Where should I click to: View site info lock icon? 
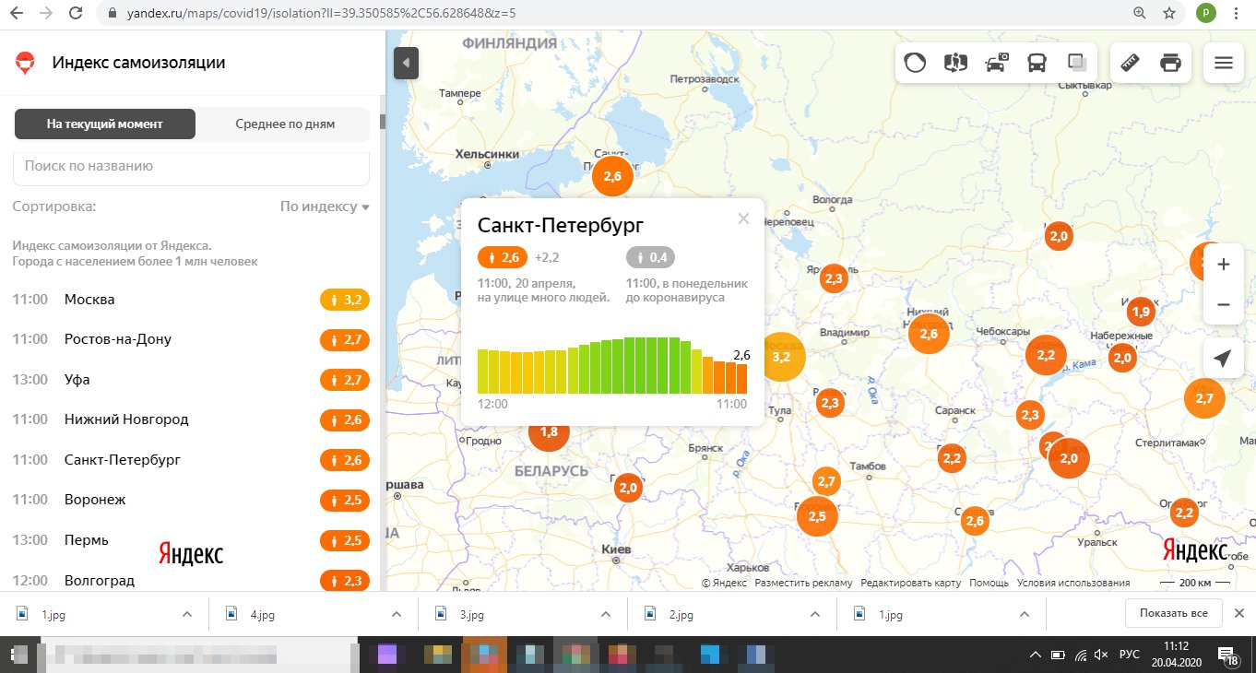click(112, 14)
